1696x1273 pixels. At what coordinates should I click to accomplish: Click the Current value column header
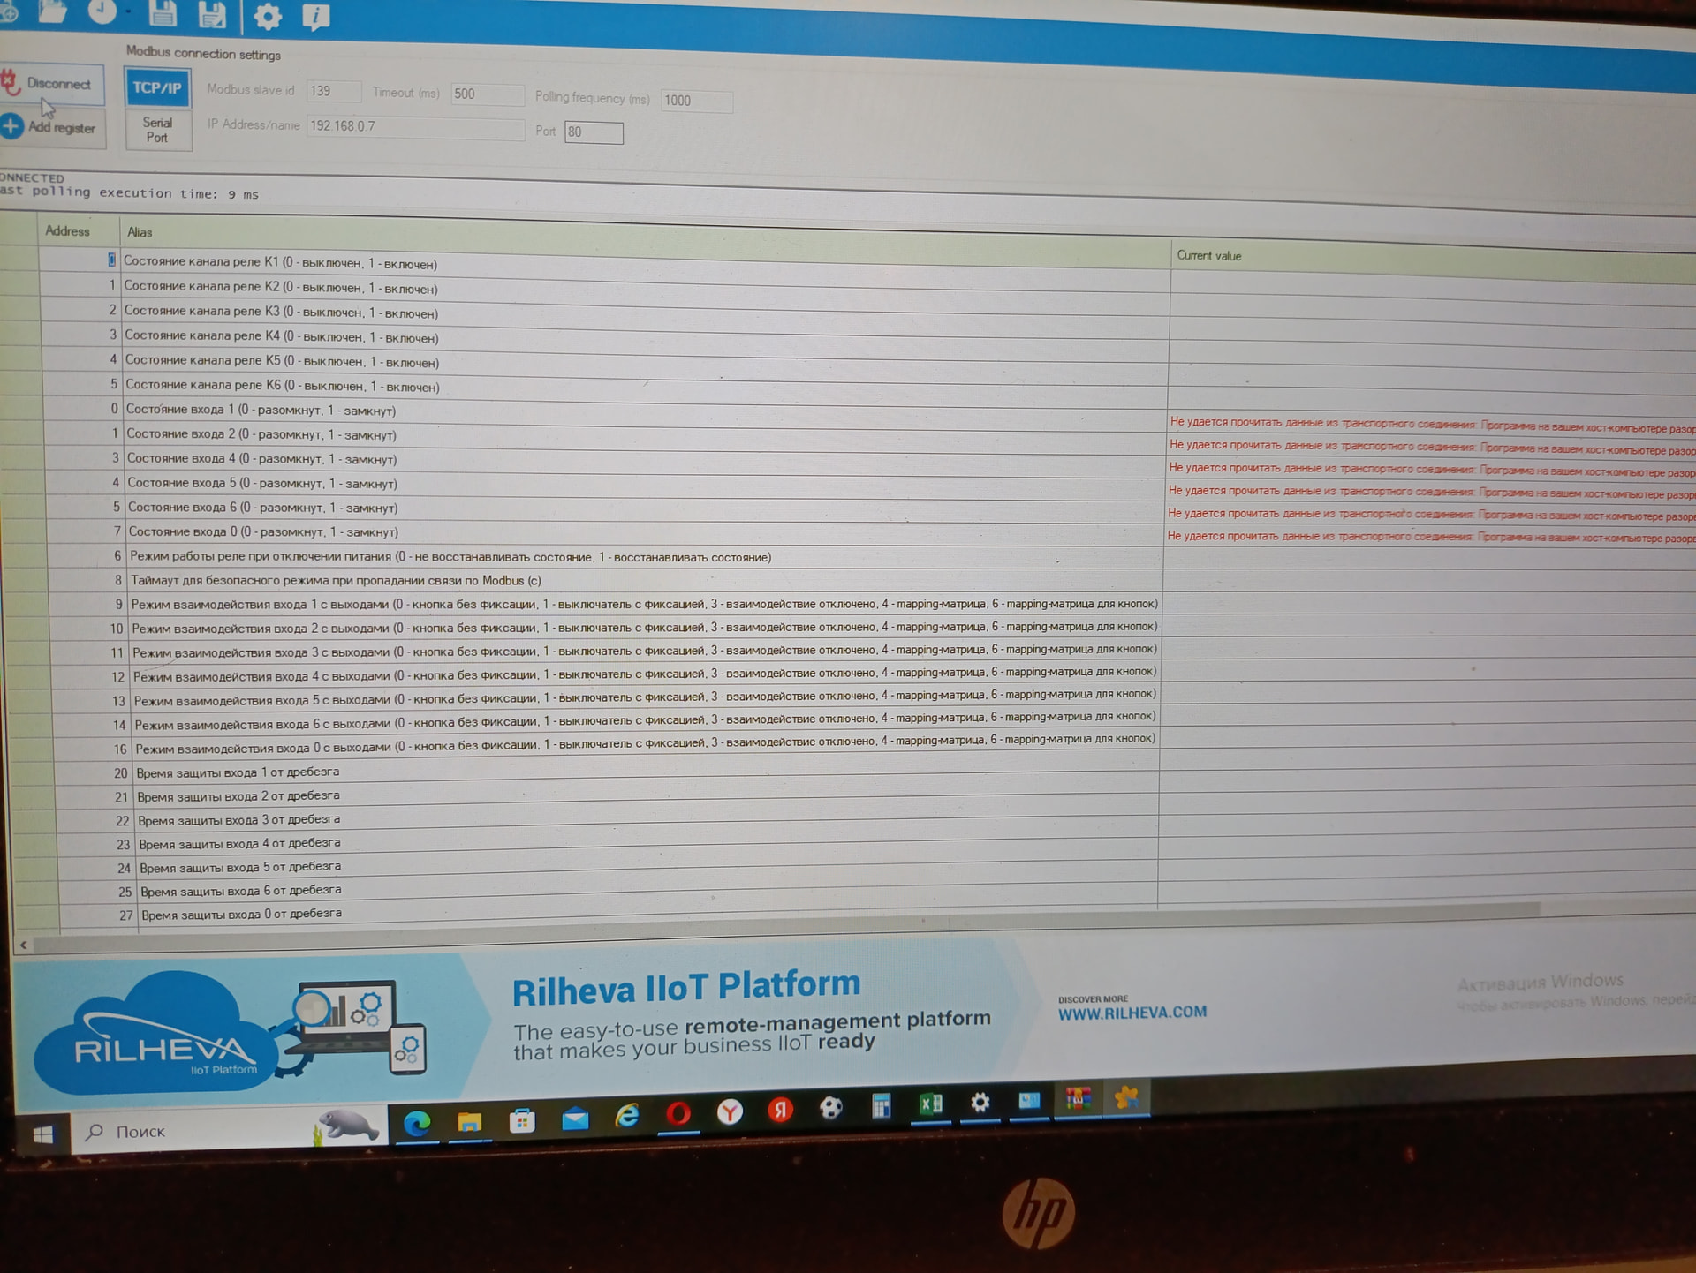pyautogui.click(x=1208, y=256)
